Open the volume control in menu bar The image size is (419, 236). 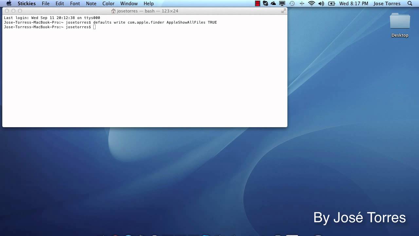coord(321,4)
